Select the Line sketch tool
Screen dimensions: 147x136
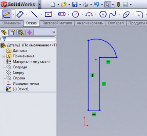click(35, 14)
